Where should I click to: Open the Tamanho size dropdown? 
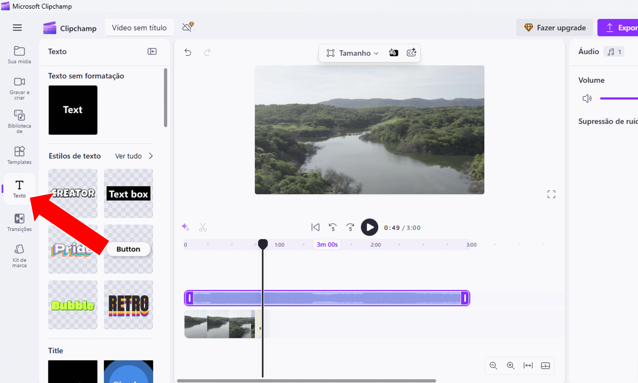click(x=352, y=53)
